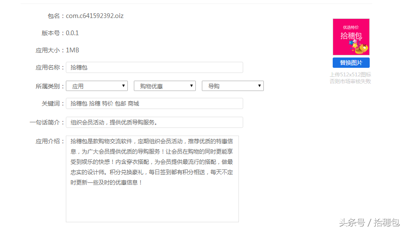Click the version number 0.0.1

tap(72, 33)
